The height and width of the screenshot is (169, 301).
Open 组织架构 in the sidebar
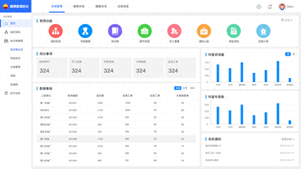[x=16, y=32]
